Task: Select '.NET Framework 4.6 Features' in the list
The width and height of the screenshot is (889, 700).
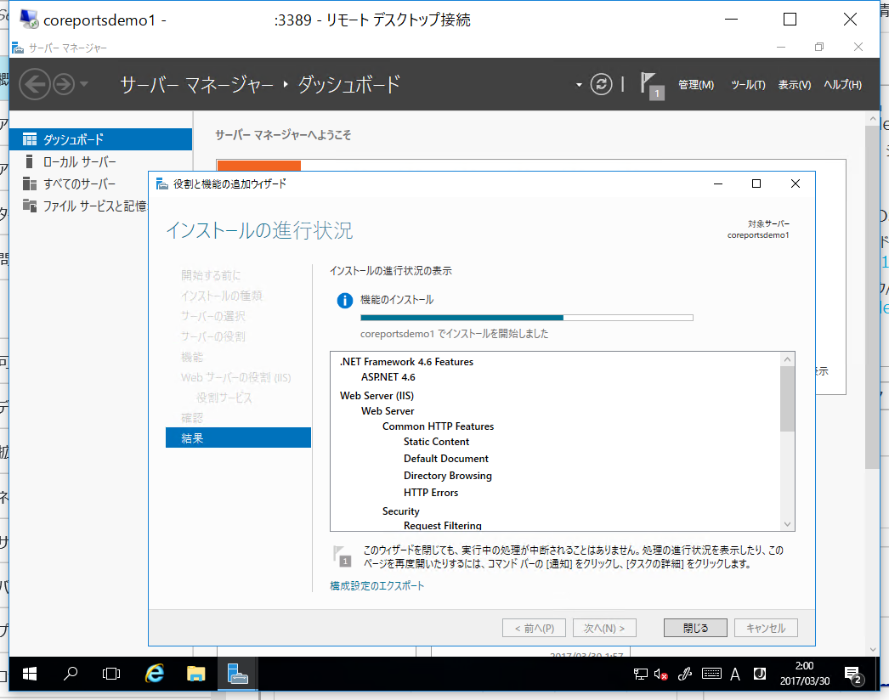Action: pos(406,362)
